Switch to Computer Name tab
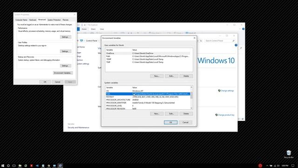The image size is (298, 168). coord(21,20)
